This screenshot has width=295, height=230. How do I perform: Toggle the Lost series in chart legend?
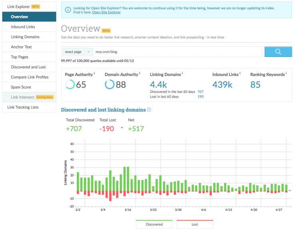pyautogui.click(x=195, y=224)
